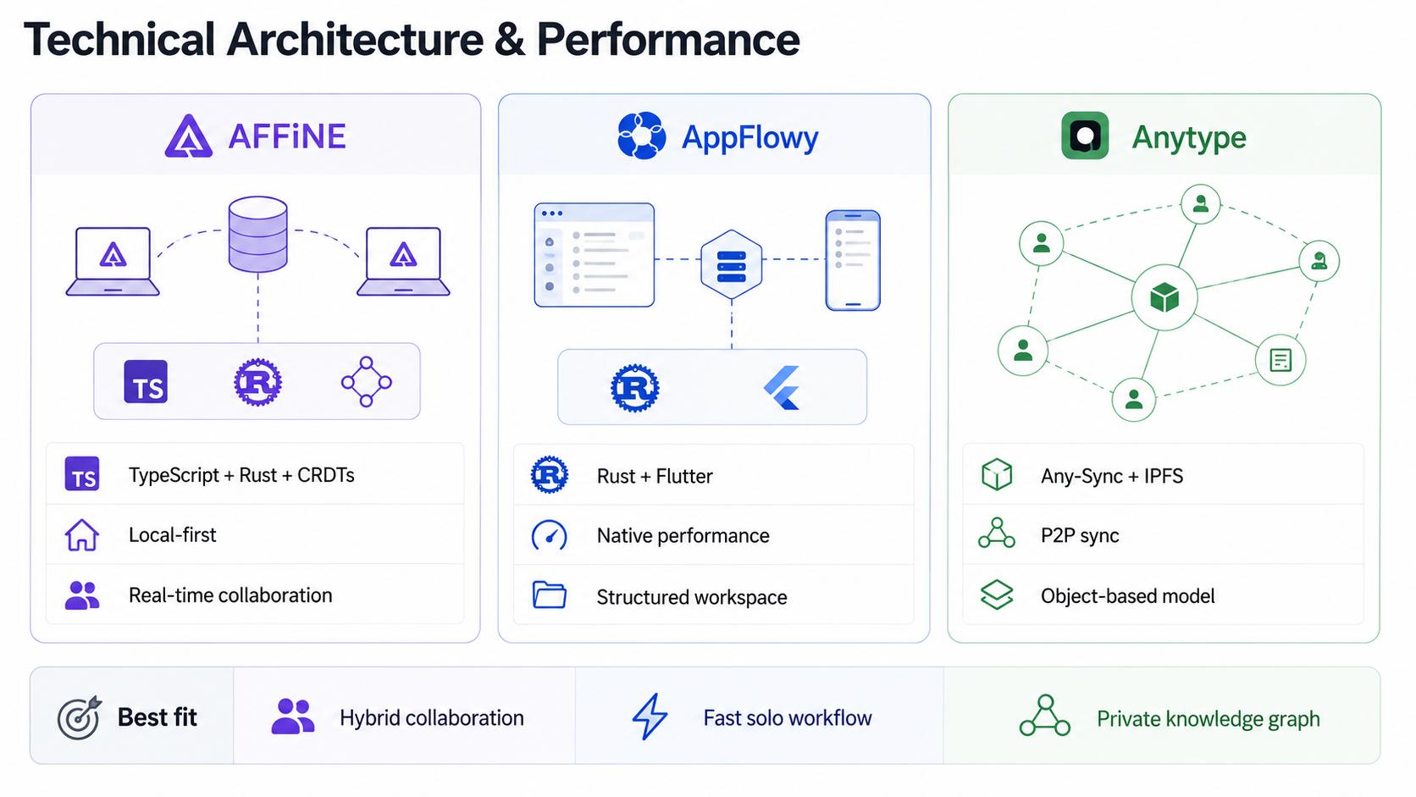1416x797 pixels.
Task: Click the 'Fast solo workflow' text
Action: 788,718
